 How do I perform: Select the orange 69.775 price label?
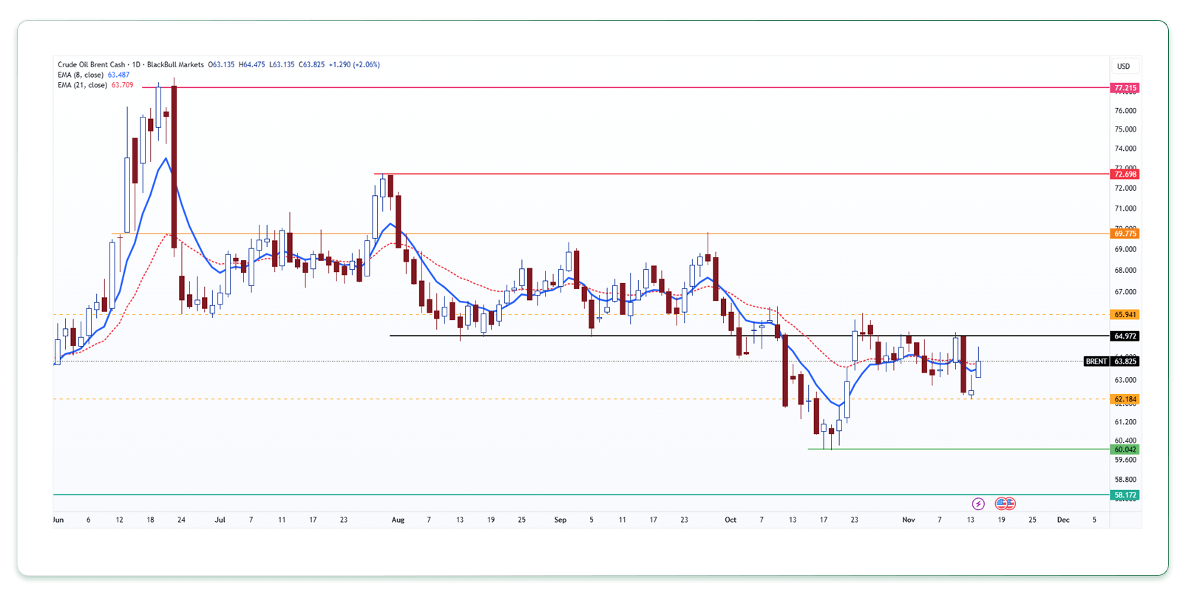pos(1125,234)
